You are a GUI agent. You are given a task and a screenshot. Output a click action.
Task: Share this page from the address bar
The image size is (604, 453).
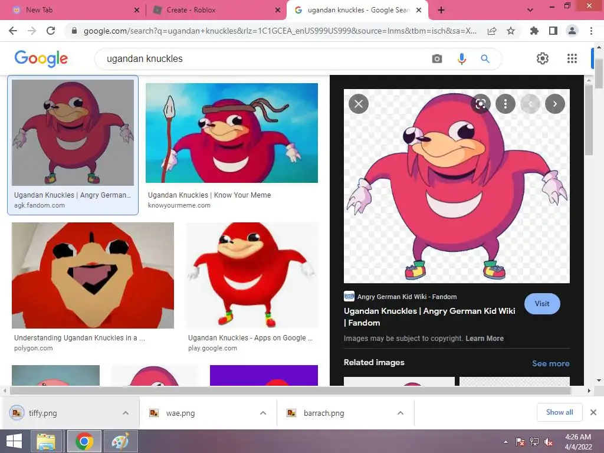click(492, 31)
